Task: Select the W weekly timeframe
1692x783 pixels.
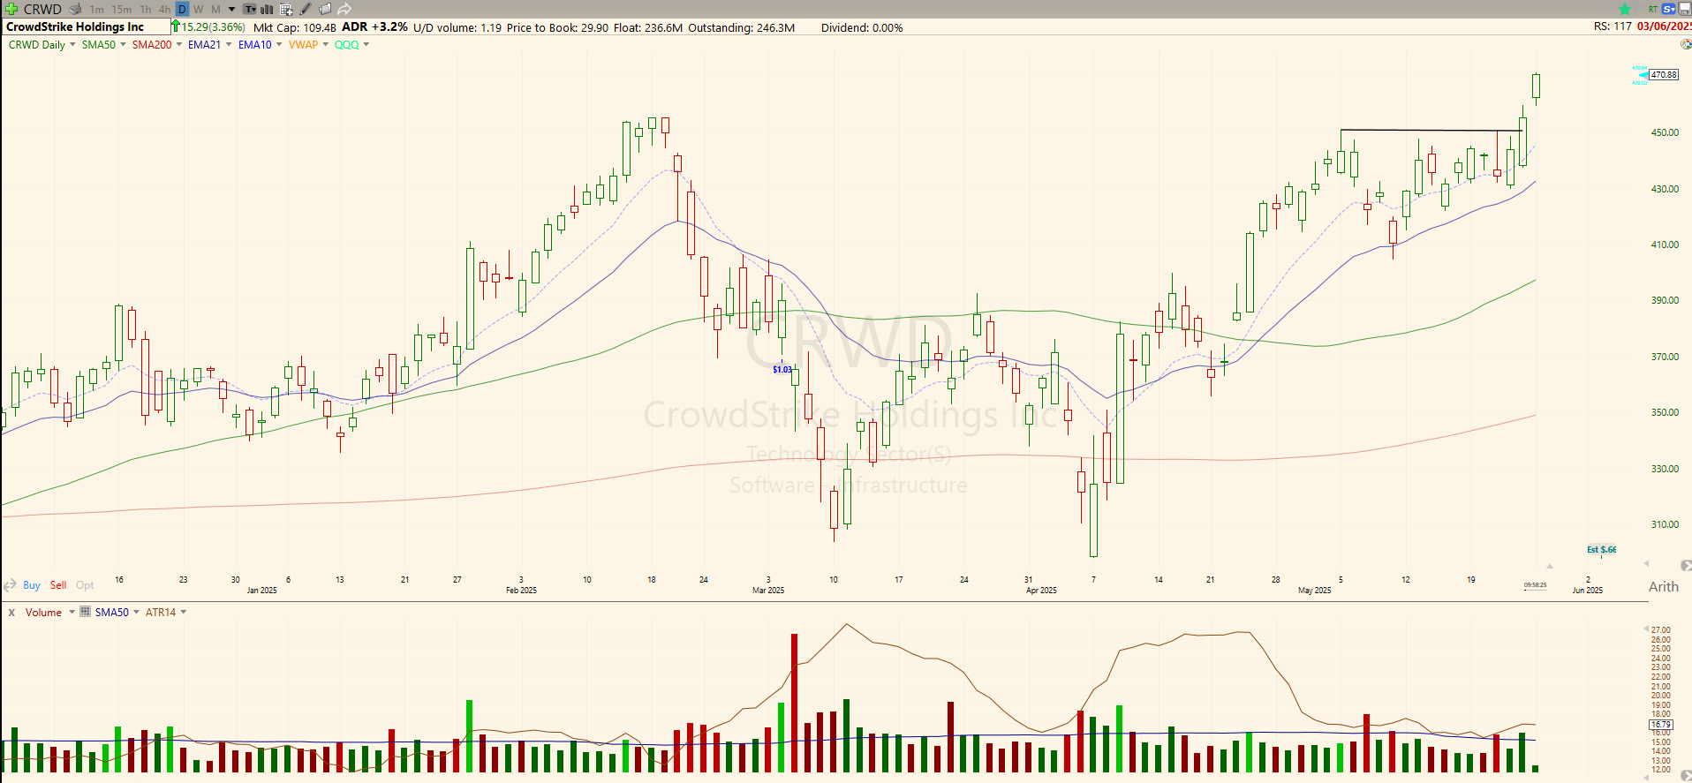Action: (x=198, y=9)
